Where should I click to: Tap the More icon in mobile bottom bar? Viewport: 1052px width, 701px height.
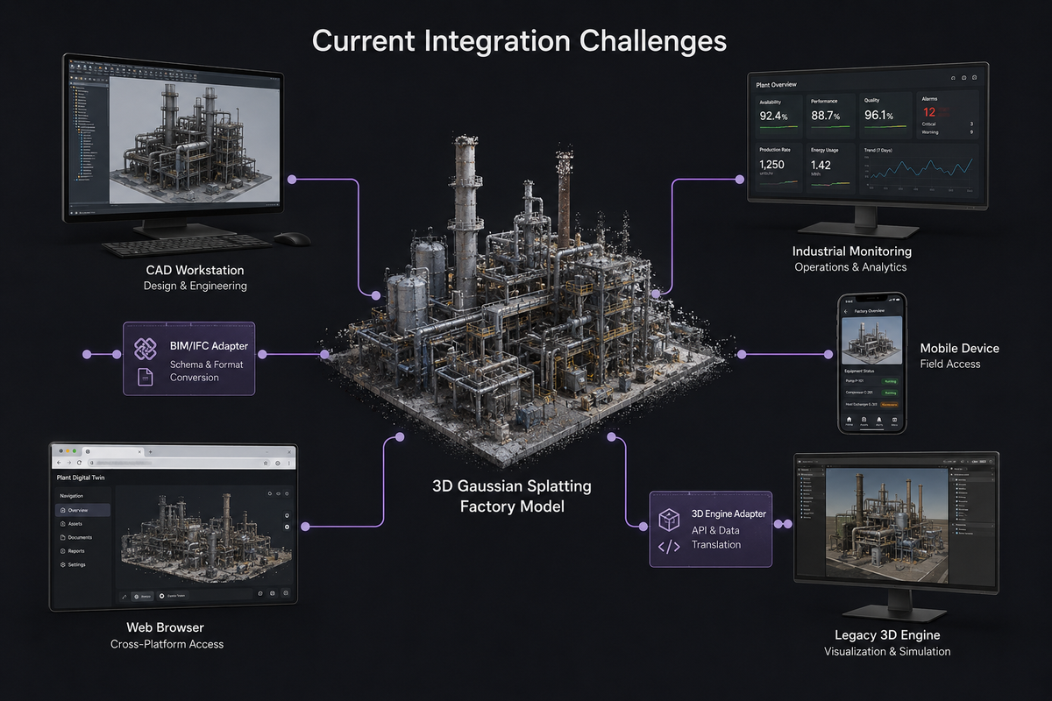click(894, 420)
